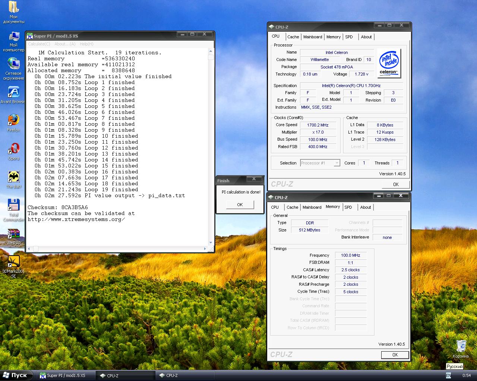
Task: Switch to About tab in upper CPU-Z
Action: (x=366, y=37)
